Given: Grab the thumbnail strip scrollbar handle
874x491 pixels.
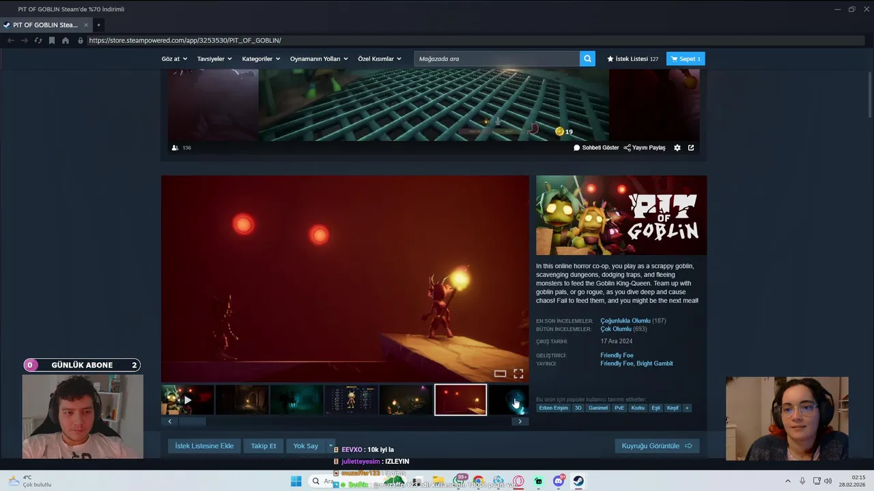Looking at the screenshot, I should click(193, 421).
